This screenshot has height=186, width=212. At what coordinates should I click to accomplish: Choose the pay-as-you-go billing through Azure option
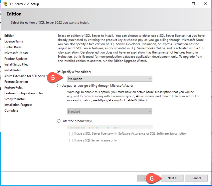pyautogui.click(x=59, y=85)
